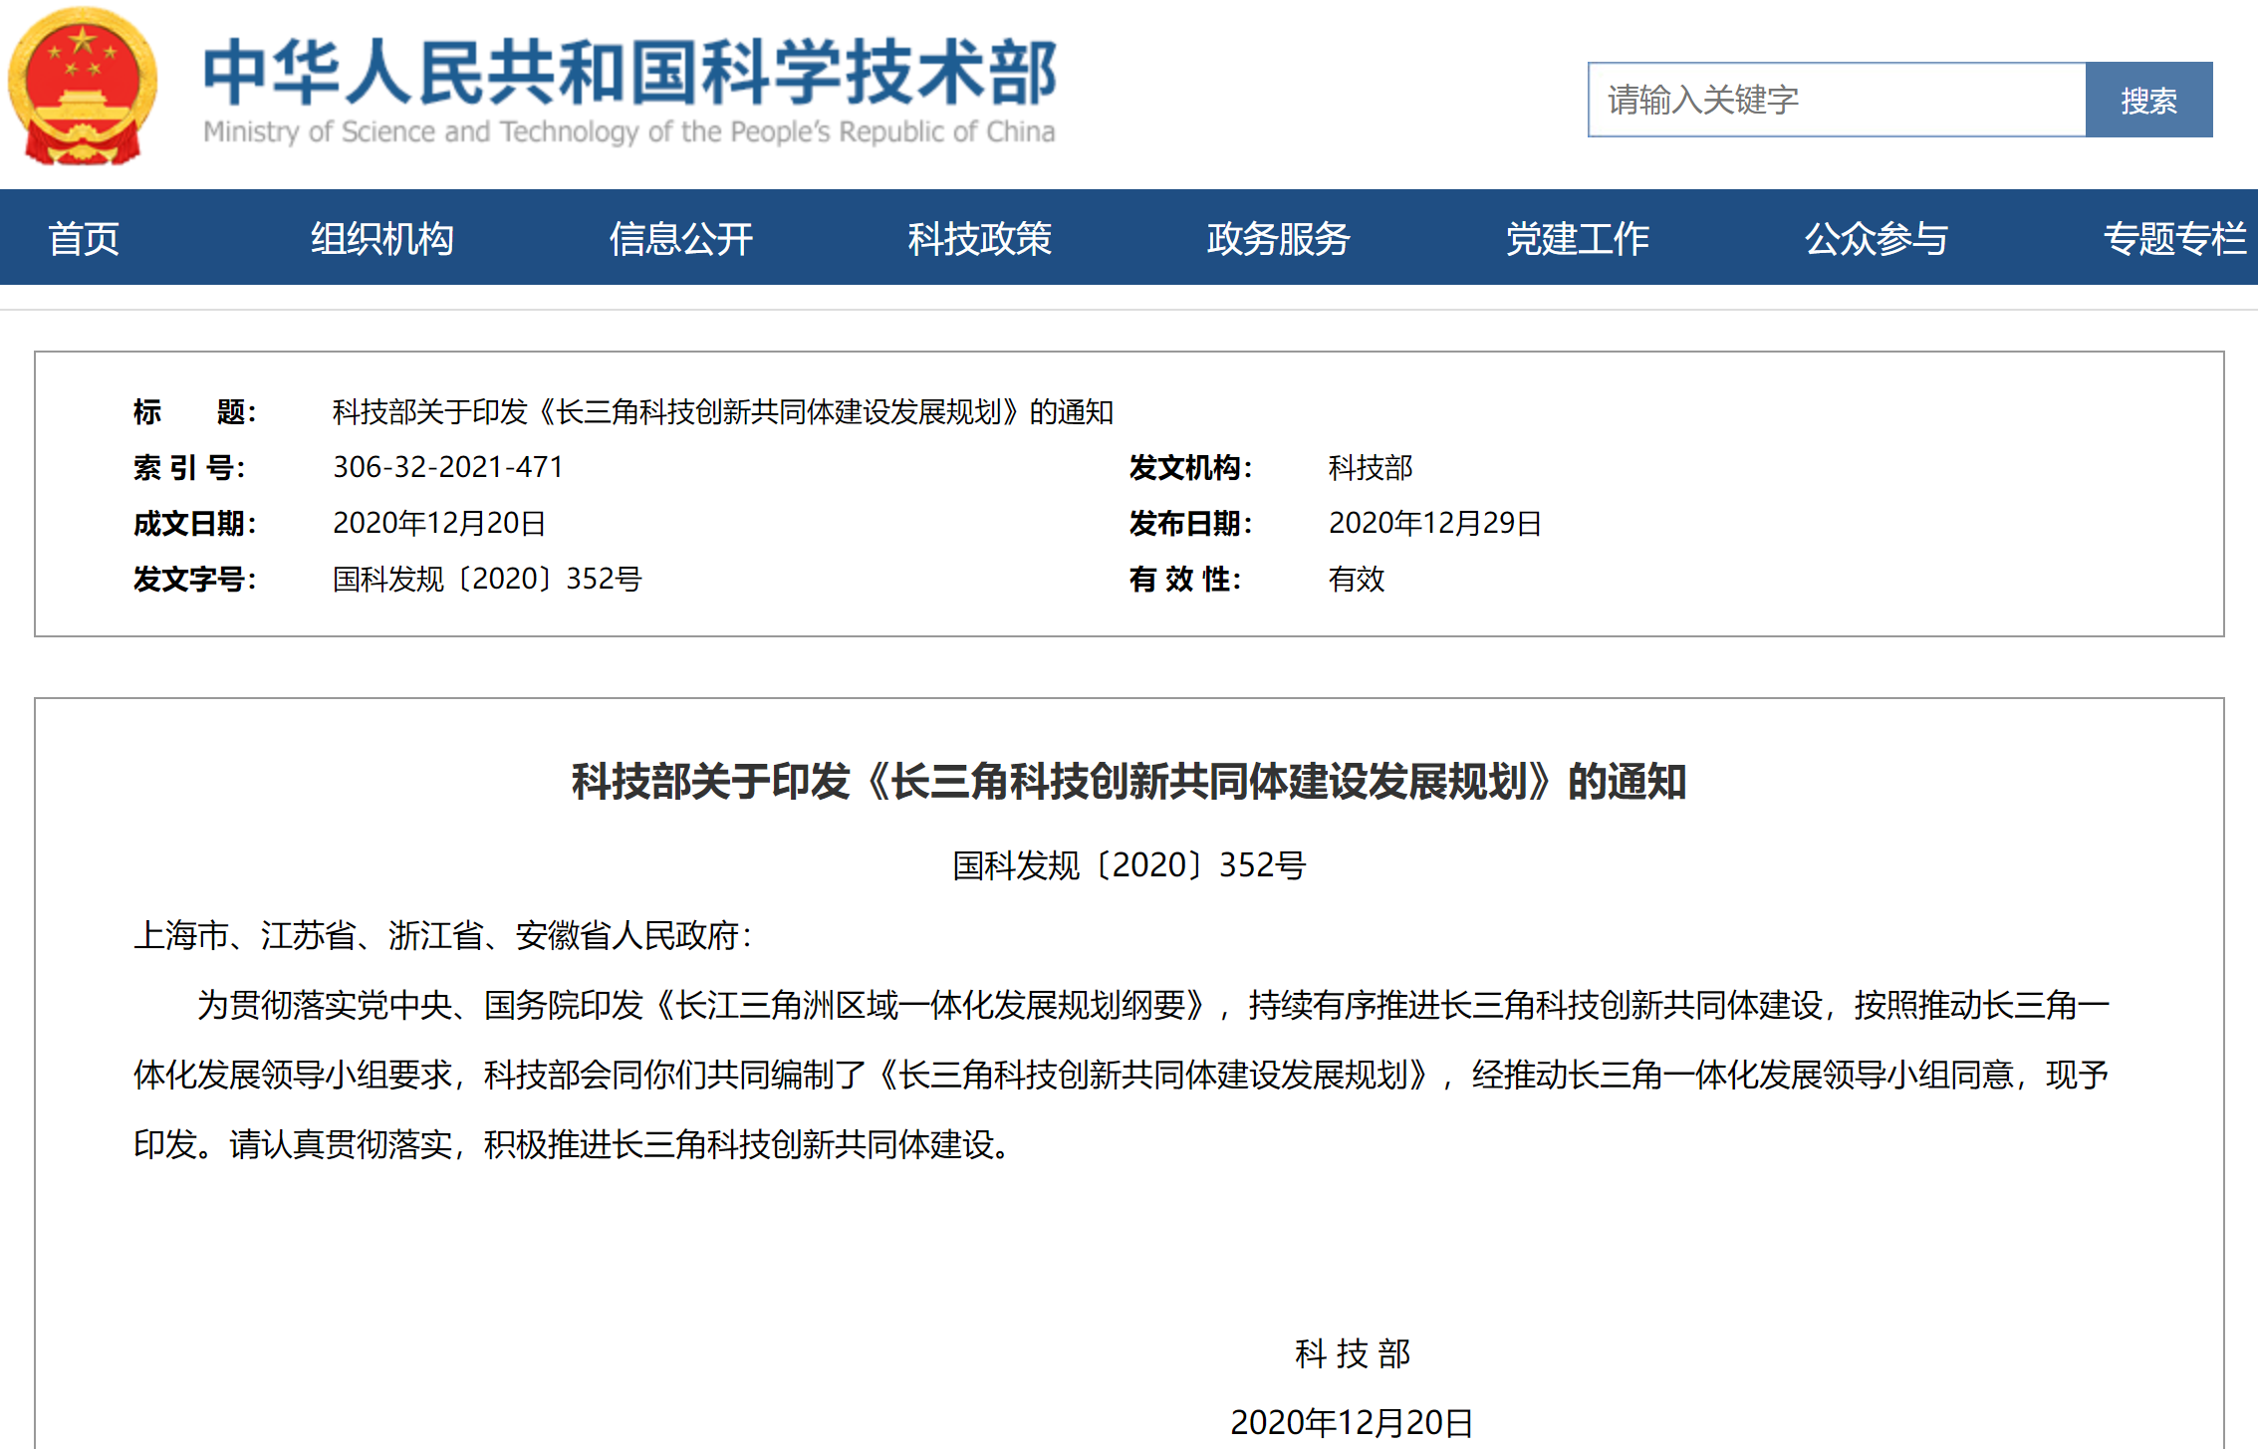The image size is (2258, 1449).
Task: Open 政务服务 navigation menu
Action: click(1278, 239)
